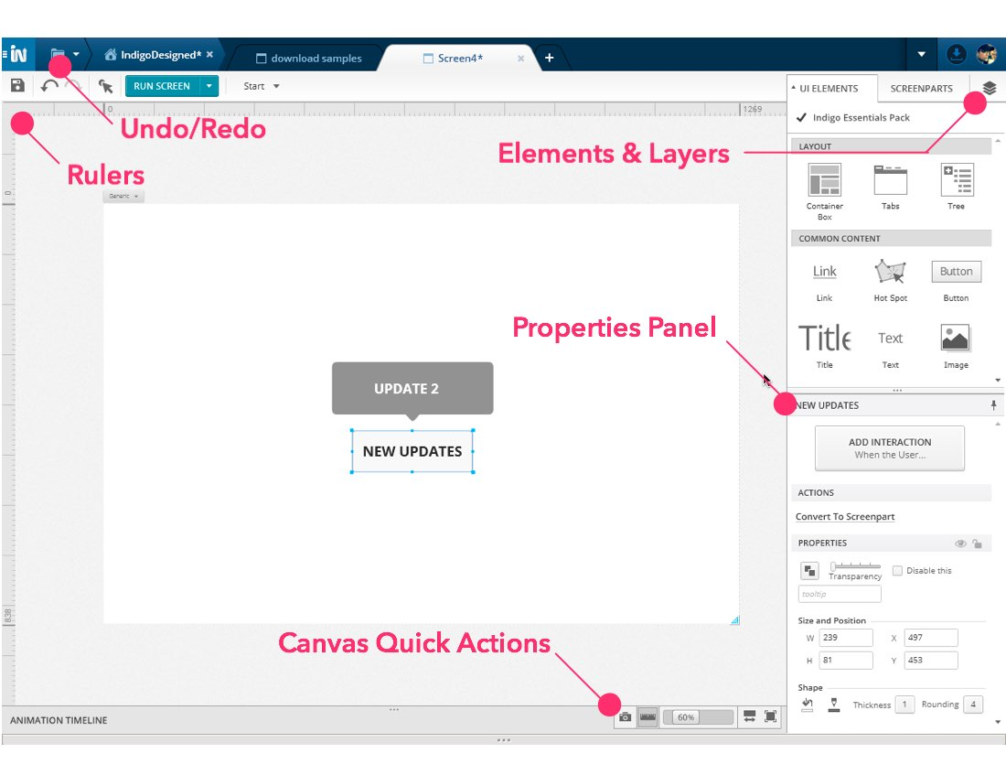Click the Transparency slider

[x=855, y=566]
